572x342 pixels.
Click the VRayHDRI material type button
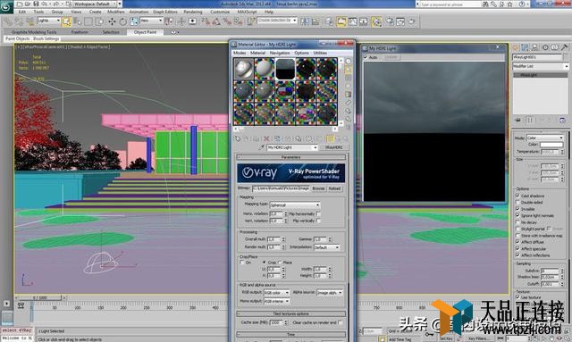[x=333, y=147]
